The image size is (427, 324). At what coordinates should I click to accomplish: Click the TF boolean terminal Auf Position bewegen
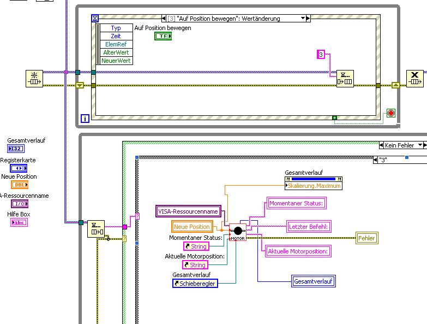(x=163, y=36)
